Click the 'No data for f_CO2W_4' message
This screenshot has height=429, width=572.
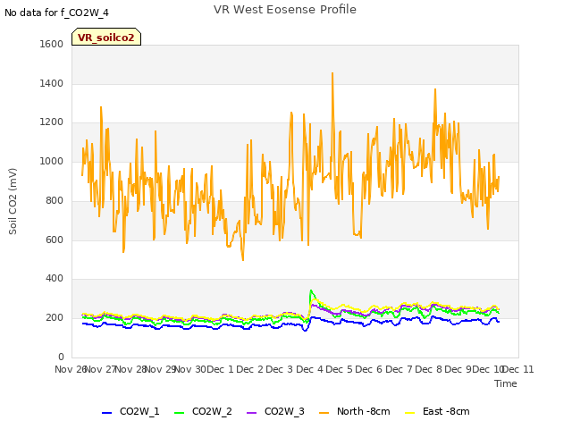(x=56, y=13)
